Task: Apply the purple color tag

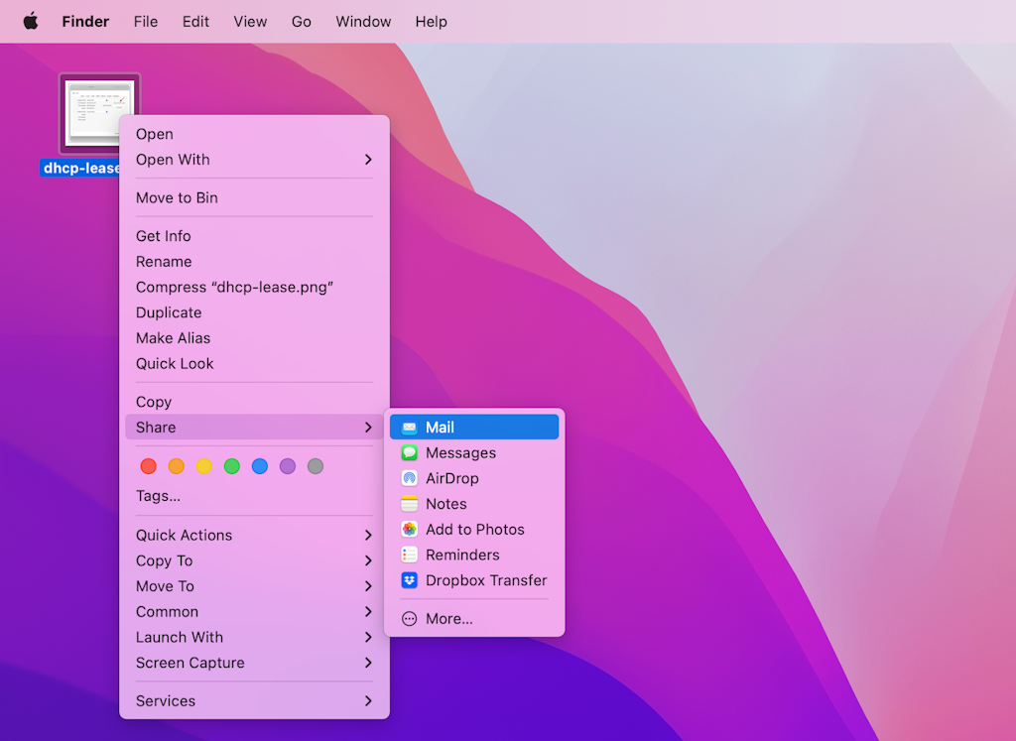Action: [x=288, y=466]
